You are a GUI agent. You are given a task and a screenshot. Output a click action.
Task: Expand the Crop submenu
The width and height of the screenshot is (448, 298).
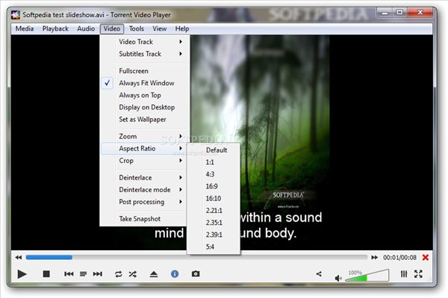[x=144, y=161]
